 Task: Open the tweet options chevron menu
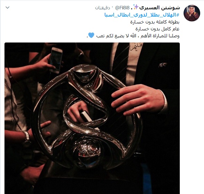click(x=7, y=8)
